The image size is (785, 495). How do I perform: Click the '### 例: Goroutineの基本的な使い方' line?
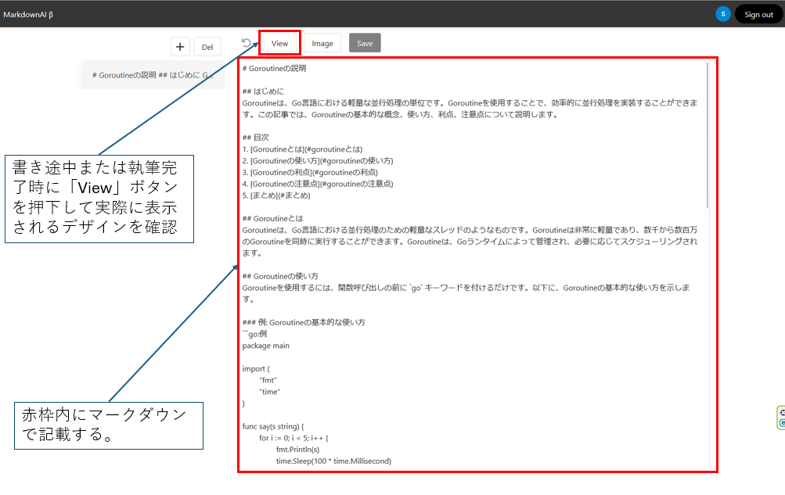pos(304,322)
